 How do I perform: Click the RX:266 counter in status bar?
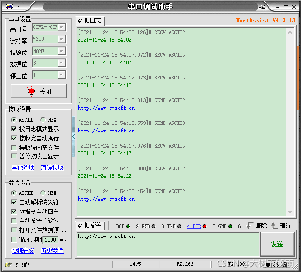pos(185,264)
